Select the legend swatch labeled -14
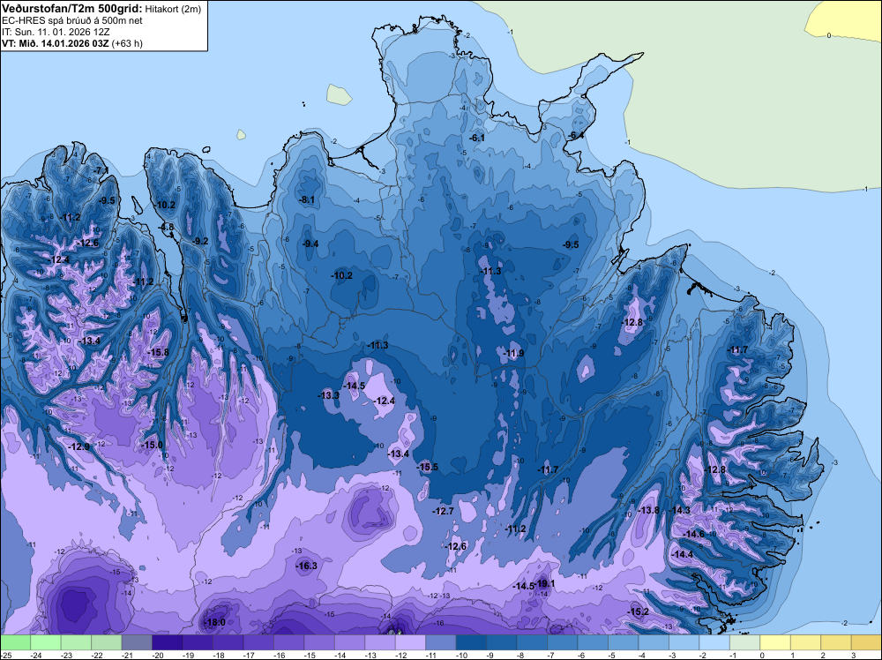The image size is (882, 660). click(x=349, y=642)
